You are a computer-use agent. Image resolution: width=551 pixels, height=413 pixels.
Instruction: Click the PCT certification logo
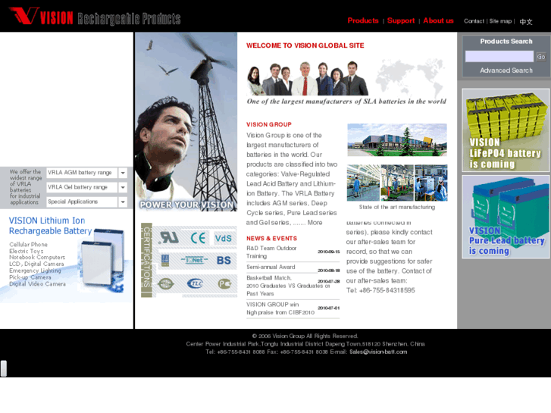pos(224,283)
